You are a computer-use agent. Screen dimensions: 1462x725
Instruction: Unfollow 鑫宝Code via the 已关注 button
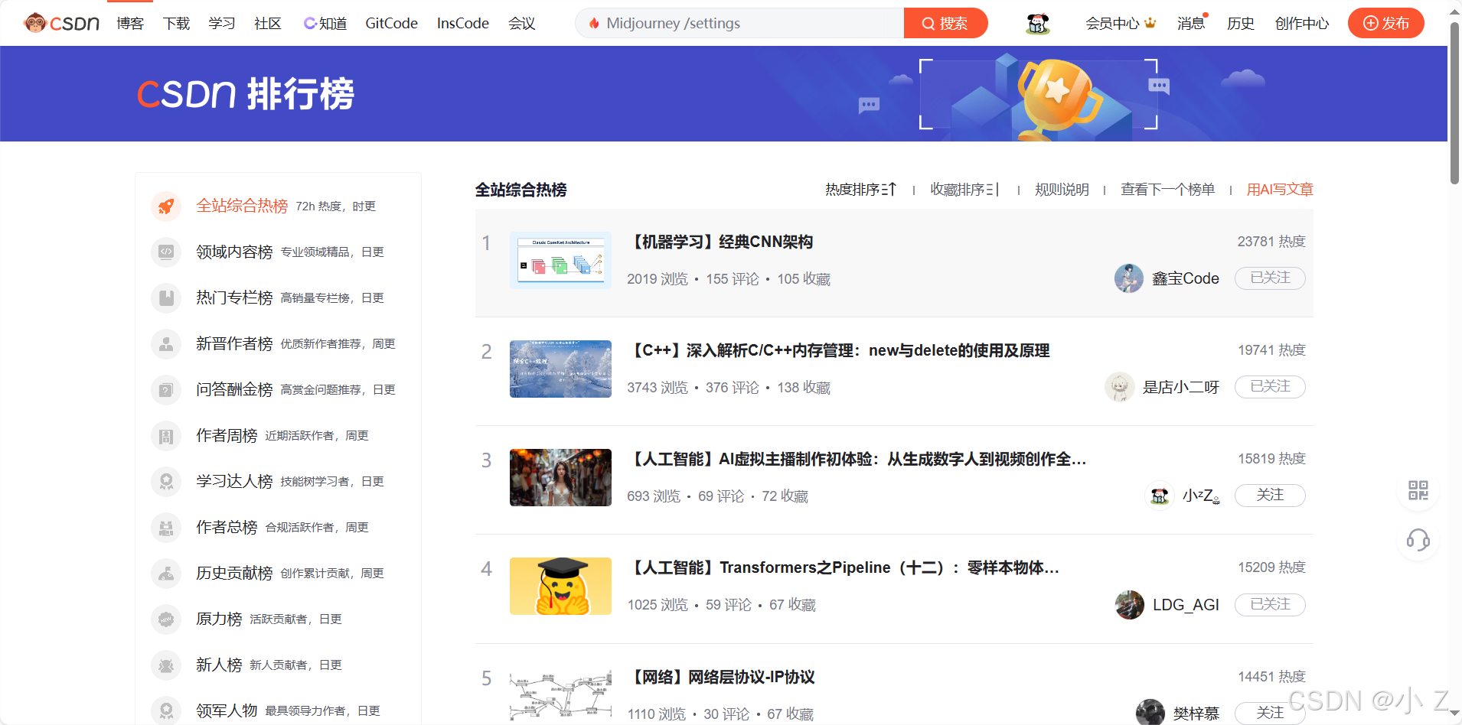(x=1269, y=278)
